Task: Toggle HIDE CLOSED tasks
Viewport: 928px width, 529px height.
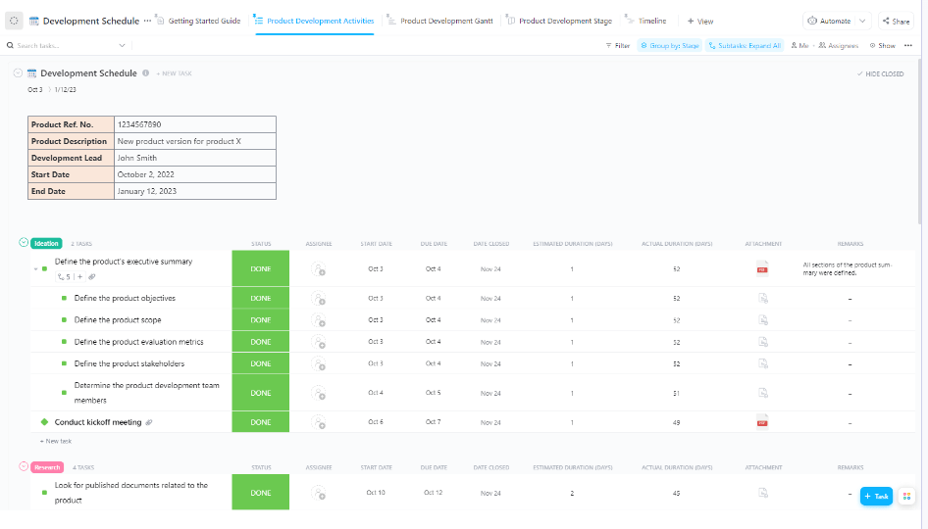Action: [x=880, y=73]
